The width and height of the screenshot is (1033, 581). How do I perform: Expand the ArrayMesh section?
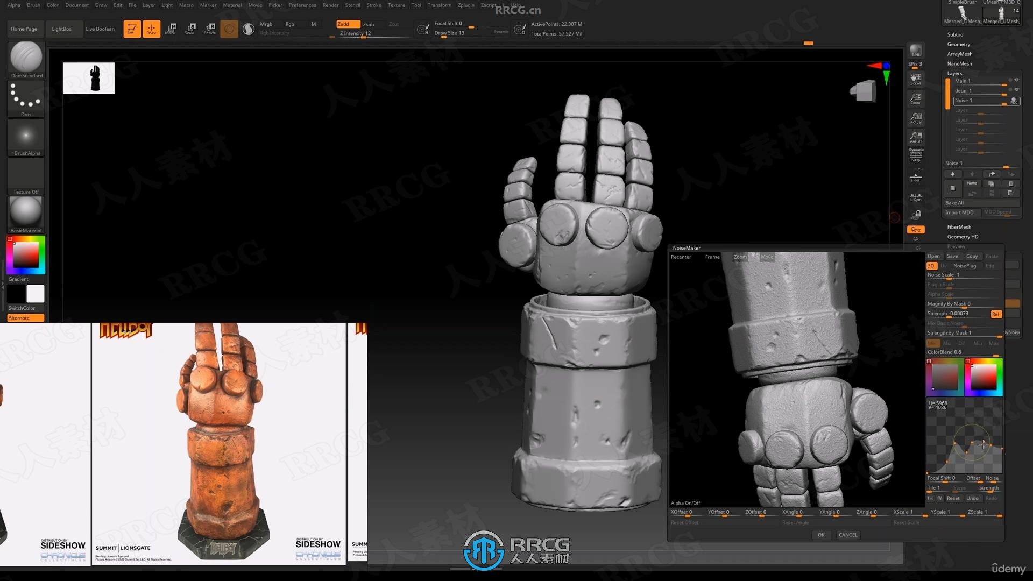pos(959,54)
